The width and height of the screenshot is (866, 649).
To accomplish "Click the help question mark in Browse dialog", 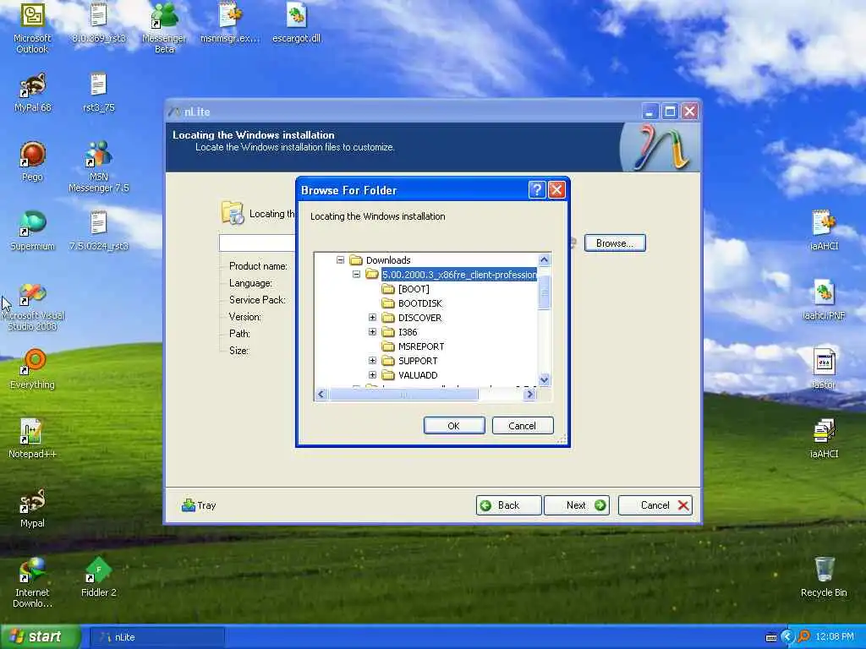I will coord(537,190).
